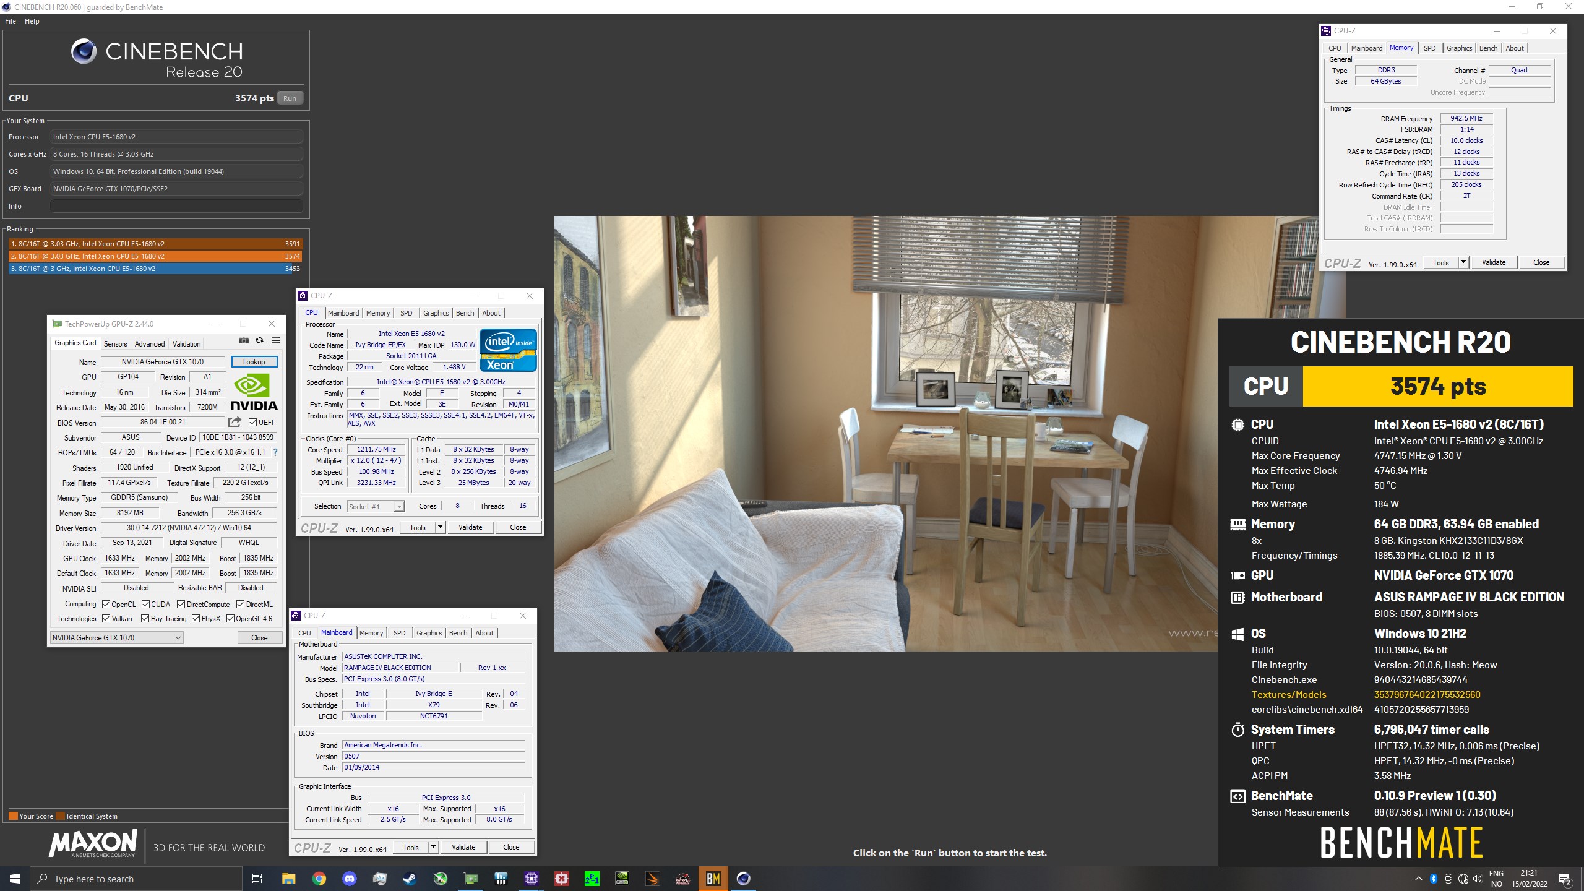Switch to Cinebench taskbar icon
Screen dimensions: 1584x891
(x=744, y=879)
